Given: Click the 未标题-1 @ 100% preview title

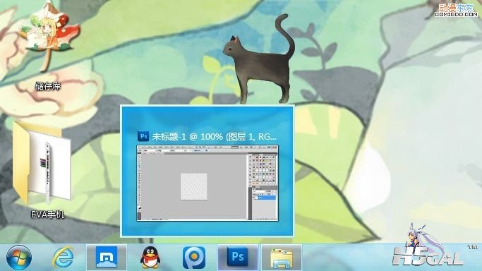Looking at the screenshot, I should point(215,136).
